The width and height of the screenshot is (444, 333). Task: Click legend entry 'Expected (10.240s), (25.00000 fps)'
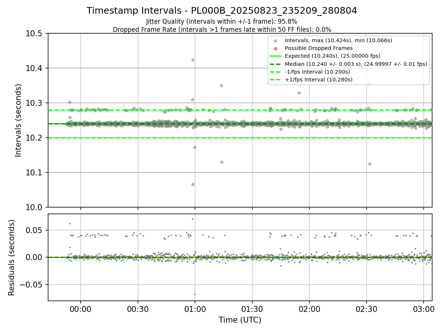[333, 56]
